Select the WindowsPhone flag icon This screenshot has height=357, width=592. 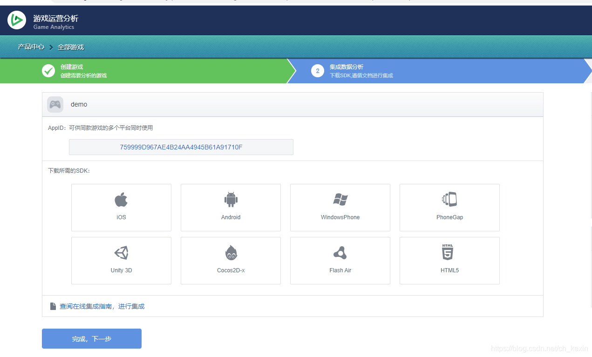[340, 200]
